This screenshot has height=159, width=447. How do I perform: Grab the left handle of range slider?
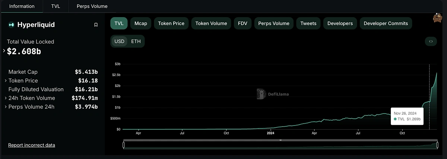point(124,145)
